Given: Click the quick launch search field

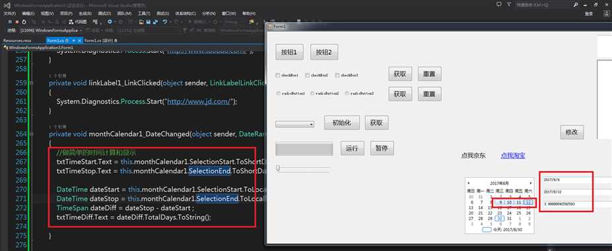Looking at the screenshot, I should [543, 5].
